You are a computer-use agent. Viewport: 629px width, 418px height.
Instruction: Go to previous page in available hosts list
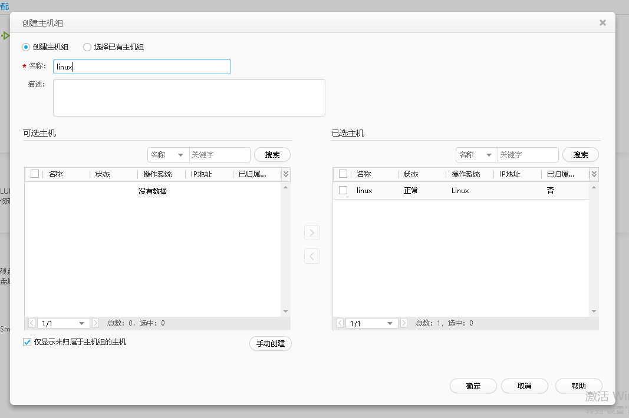pos(32,323)
